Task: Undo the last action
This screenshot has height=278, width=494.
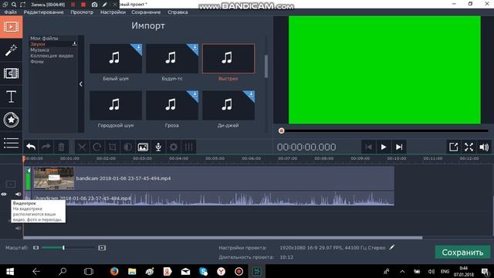Action: click(31, 147)
